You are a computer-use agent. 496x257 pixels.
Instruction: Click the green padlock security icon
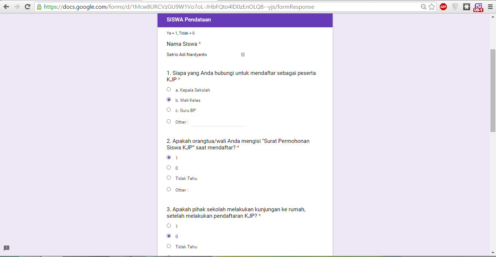(39, 7)
